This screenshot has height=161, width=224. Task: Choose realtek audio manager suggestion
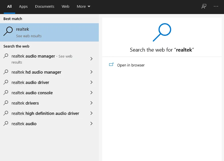[x=49, y=59]
